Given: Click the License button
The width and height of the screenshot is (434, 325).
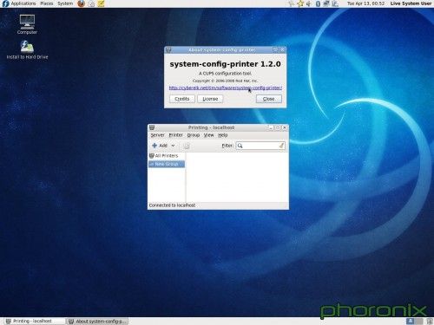Looking at the screenshot, I should 210,99.
